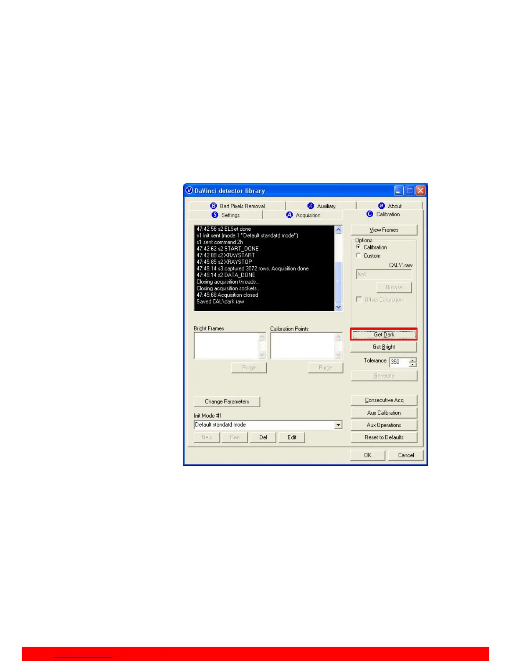
Task: Click Calibration Points scrollbar down arrow
Action: click(x=339, y=355)
